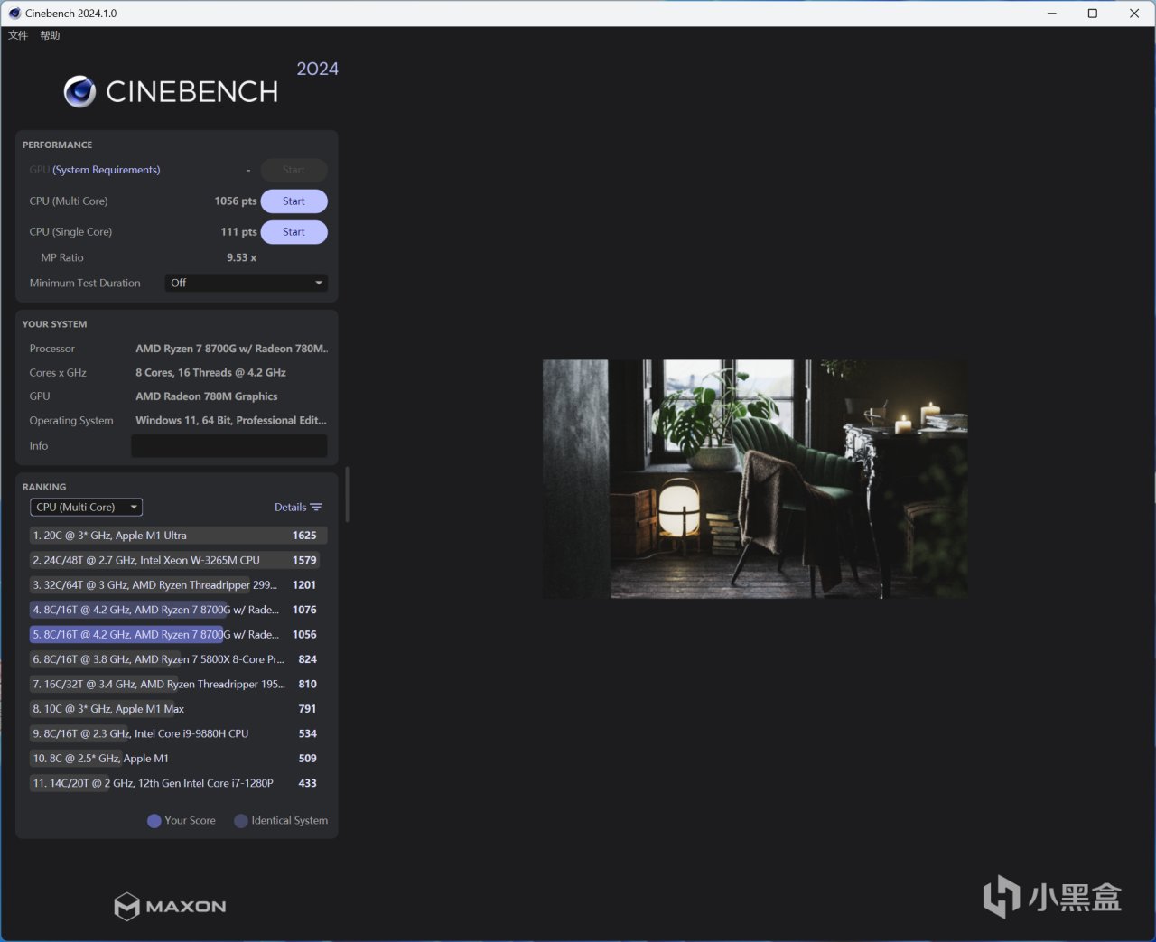The height and width of the screenshot is (942, 1156).
Task: Maximize the Cinebench window
Action: click(x=1093, y=14)
